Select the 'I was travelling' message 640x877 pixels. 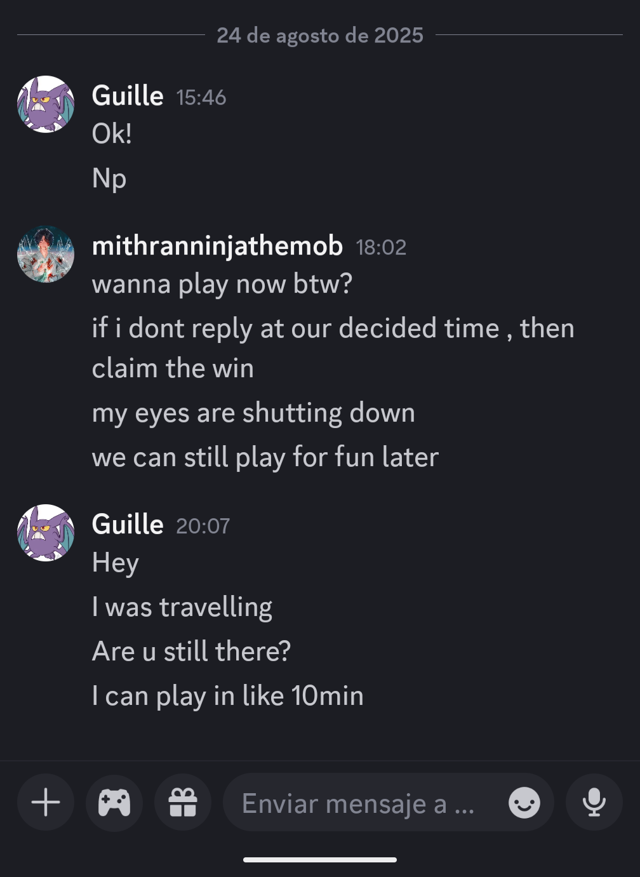[182, 607]
